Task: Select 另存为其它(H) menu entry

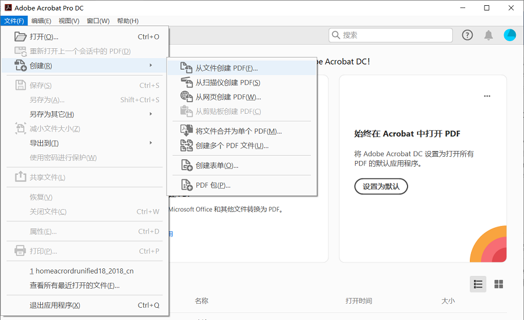Action: [x=85, y=114]
